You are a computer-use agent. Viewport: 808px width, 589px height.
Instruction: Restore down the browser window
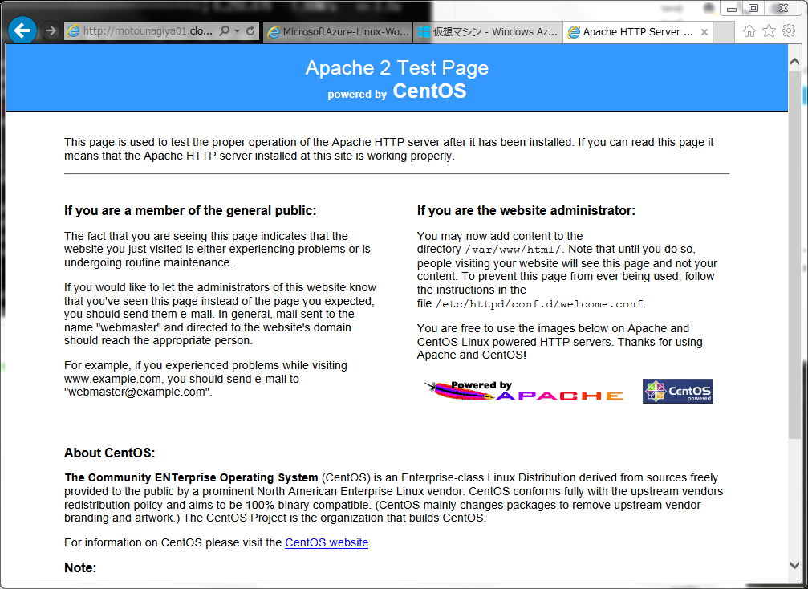[x=753, y=8]
